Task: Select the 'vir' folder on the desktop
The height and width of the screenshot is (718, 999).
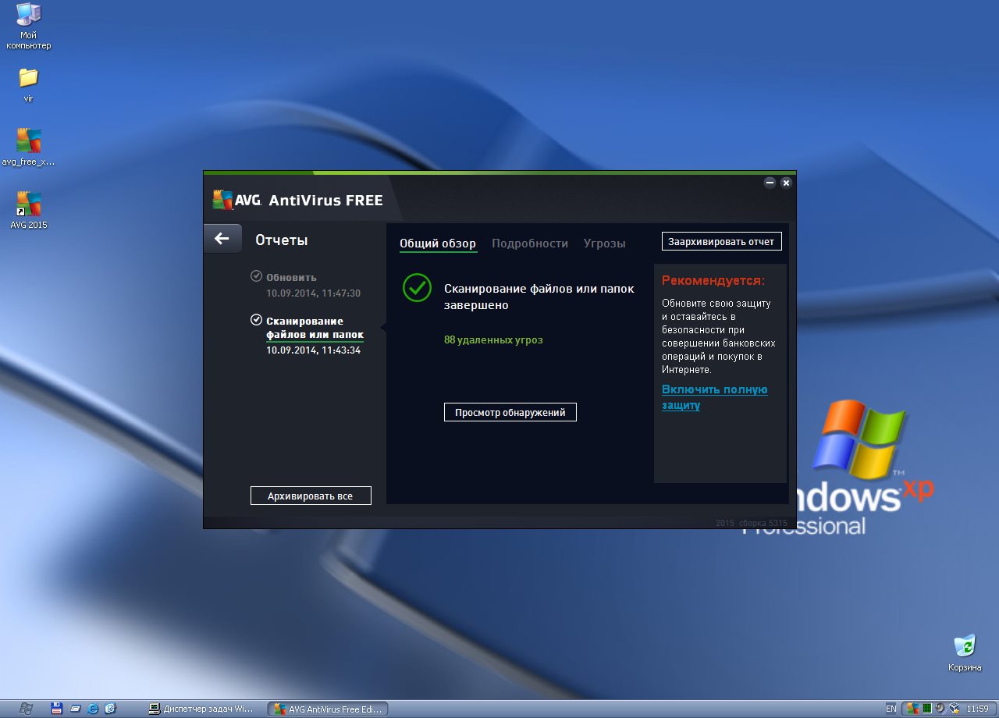Action: click(28, 85)
